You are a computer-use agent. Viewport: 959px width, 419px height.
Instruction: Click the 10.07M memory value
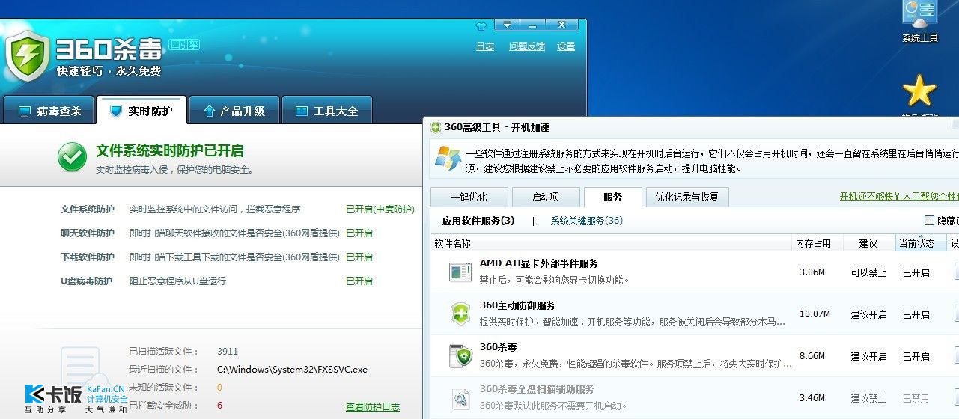pos(815,314)
